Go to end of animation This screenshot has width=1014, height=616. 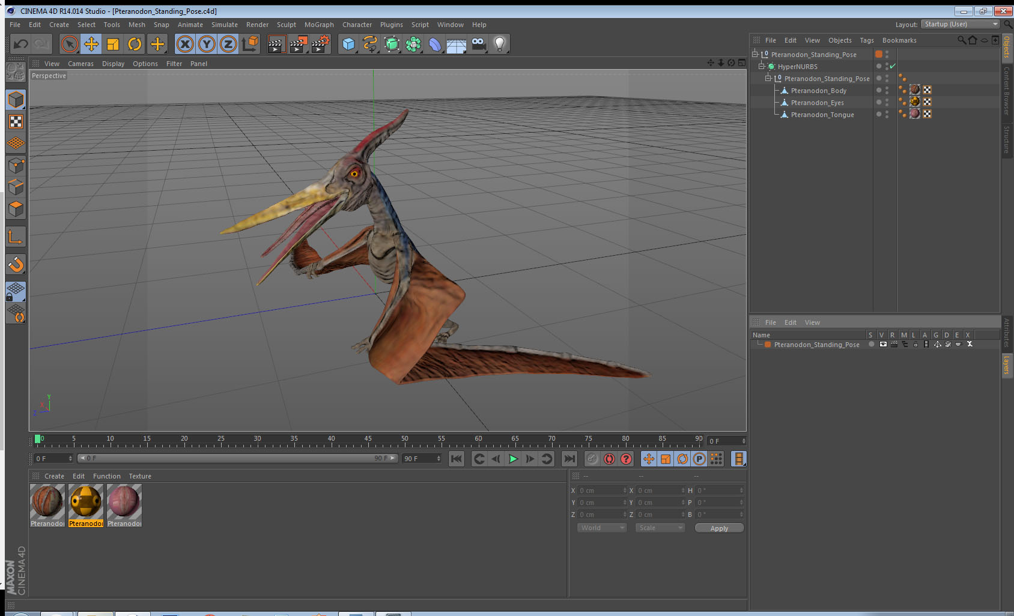click(x=569, y=459)
